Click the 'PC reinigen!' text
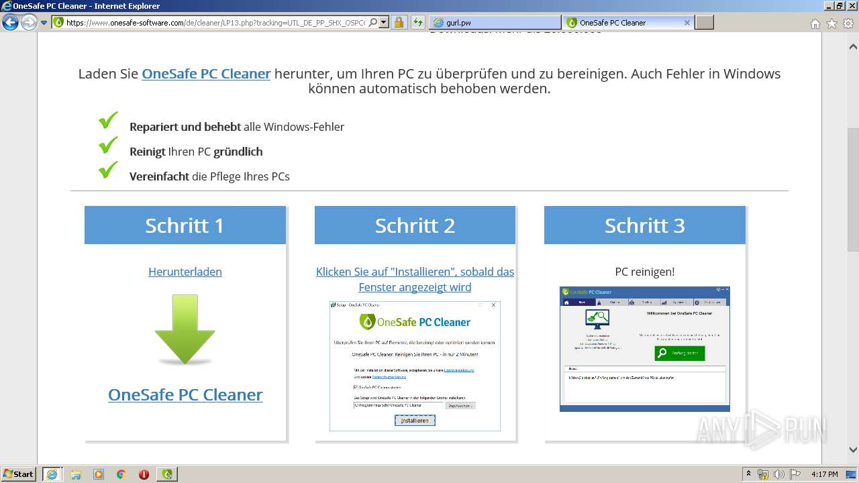859x483 pixels. point(644,272)
